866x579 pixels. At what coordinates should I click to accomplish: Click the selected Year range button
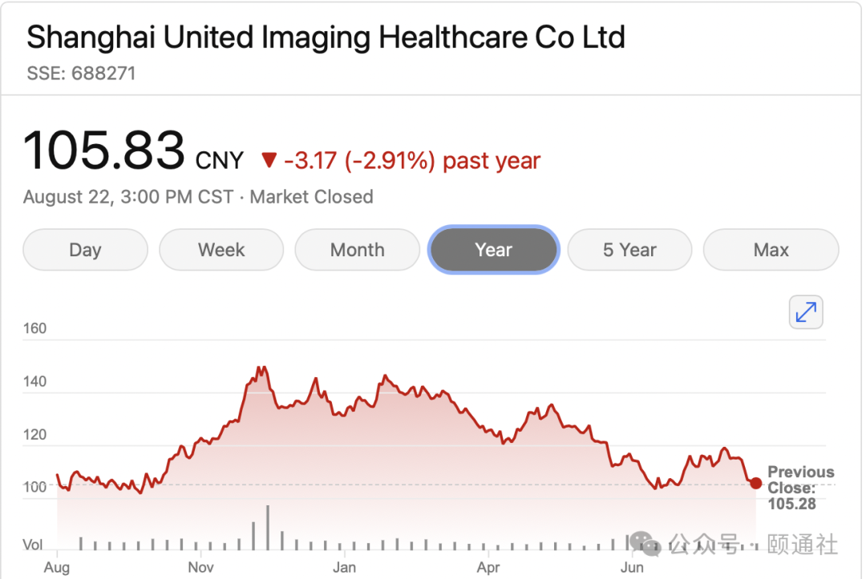[493, 250]
